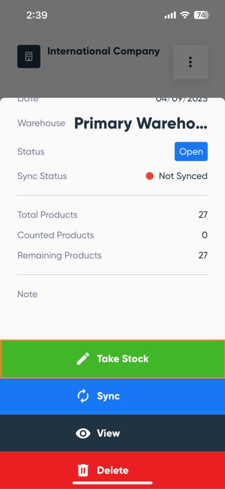The height and width of the screenshot is (489, 225).
Task: Tap the Primary Warehouse name text
Action: (x=141, y=124)
